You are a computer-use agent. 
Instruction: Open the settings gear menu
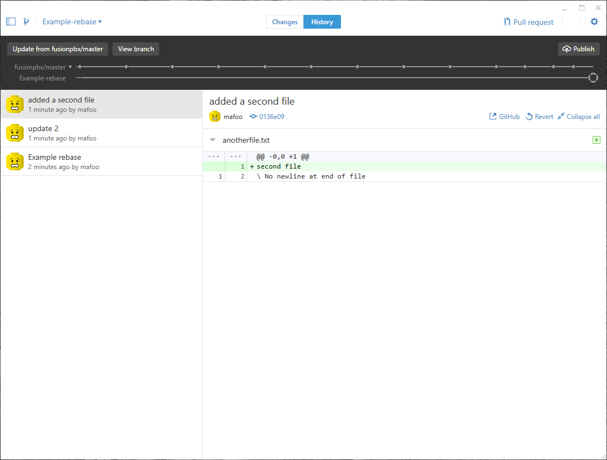594,22
